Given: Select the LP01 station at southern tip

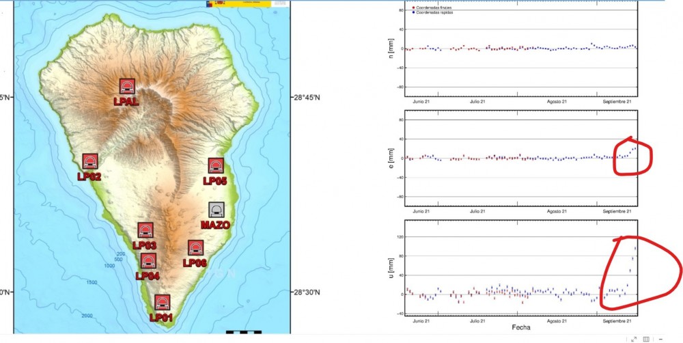Looking at the screenshot, I should pyautogui.click(x=162, y=303).
